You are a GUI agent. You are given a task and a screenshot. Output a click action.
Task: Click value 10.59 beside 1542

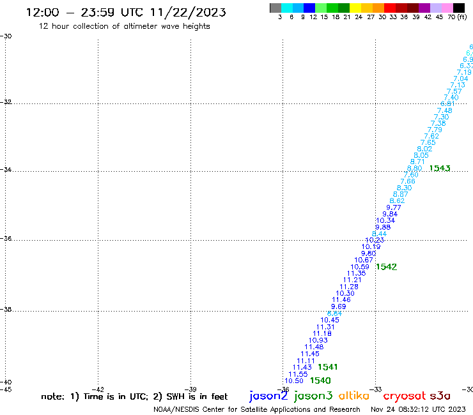(360, 267)
